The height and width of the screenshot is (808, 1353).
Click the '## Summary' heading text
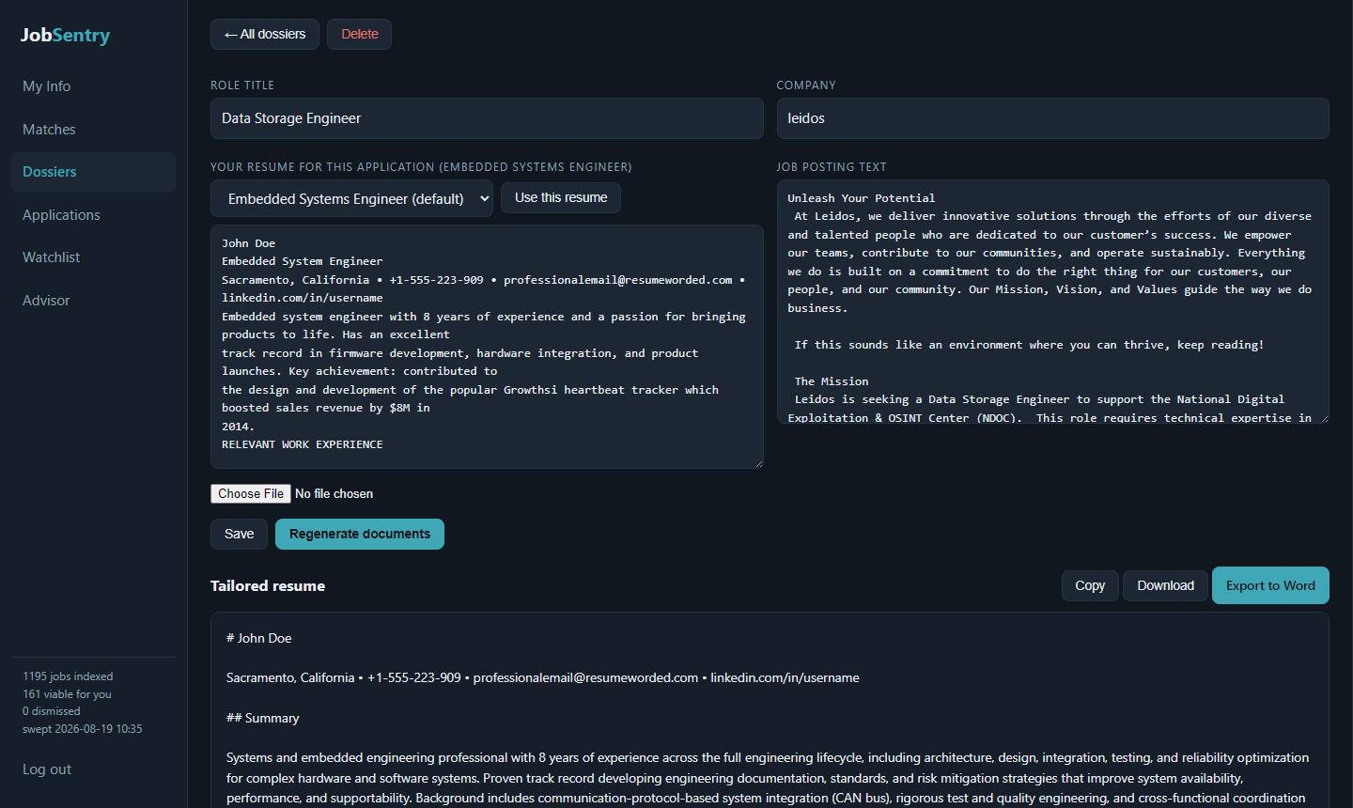click(263, 718)
